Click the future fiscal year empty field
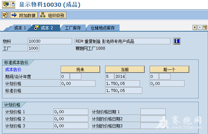The width and height of the screenshot is (208, 134). [x=76, y=76]
